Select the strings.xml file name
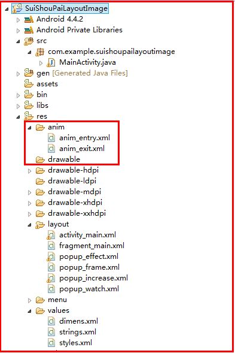Viewport: 235px width, 353px height. pos(78,332)
